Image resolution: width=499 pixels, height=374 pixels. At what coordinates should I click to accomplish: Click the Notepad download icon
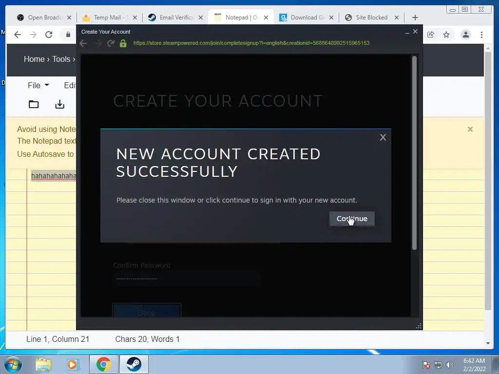(60, 104)
